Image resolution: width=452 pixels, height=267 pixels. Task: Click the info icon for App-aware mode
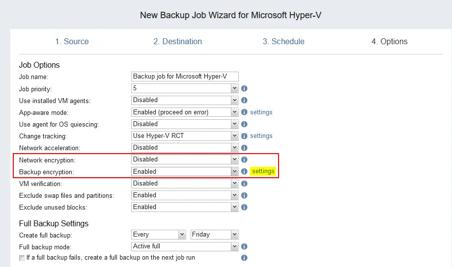244,112
